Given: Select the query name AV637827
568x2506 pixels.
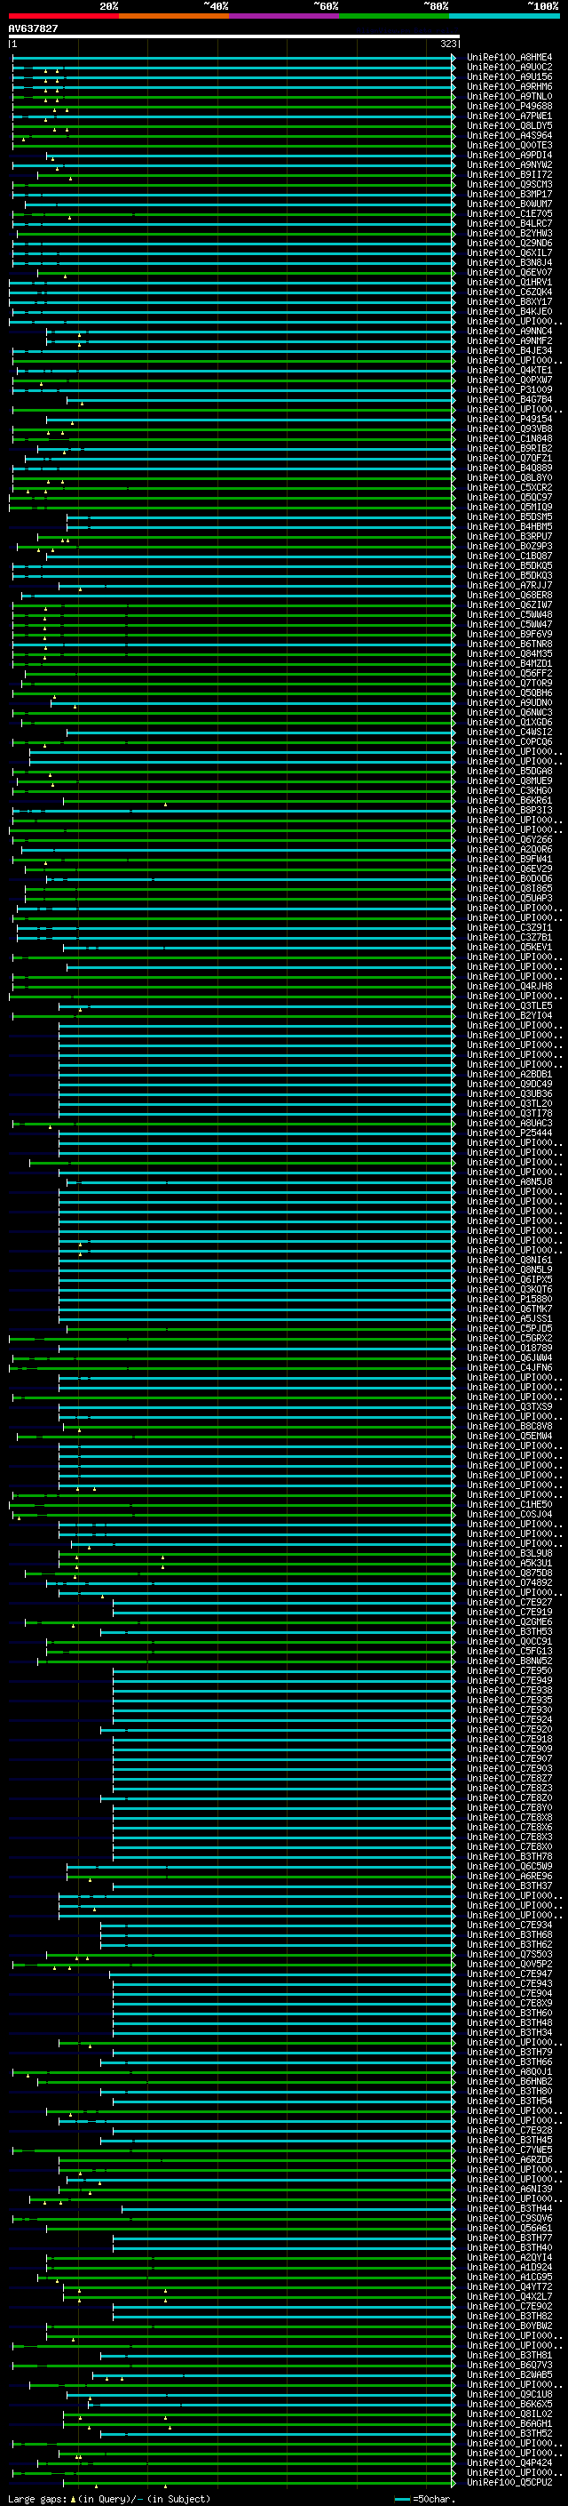Looking at the screenshot, I should [x=33, y=29].
